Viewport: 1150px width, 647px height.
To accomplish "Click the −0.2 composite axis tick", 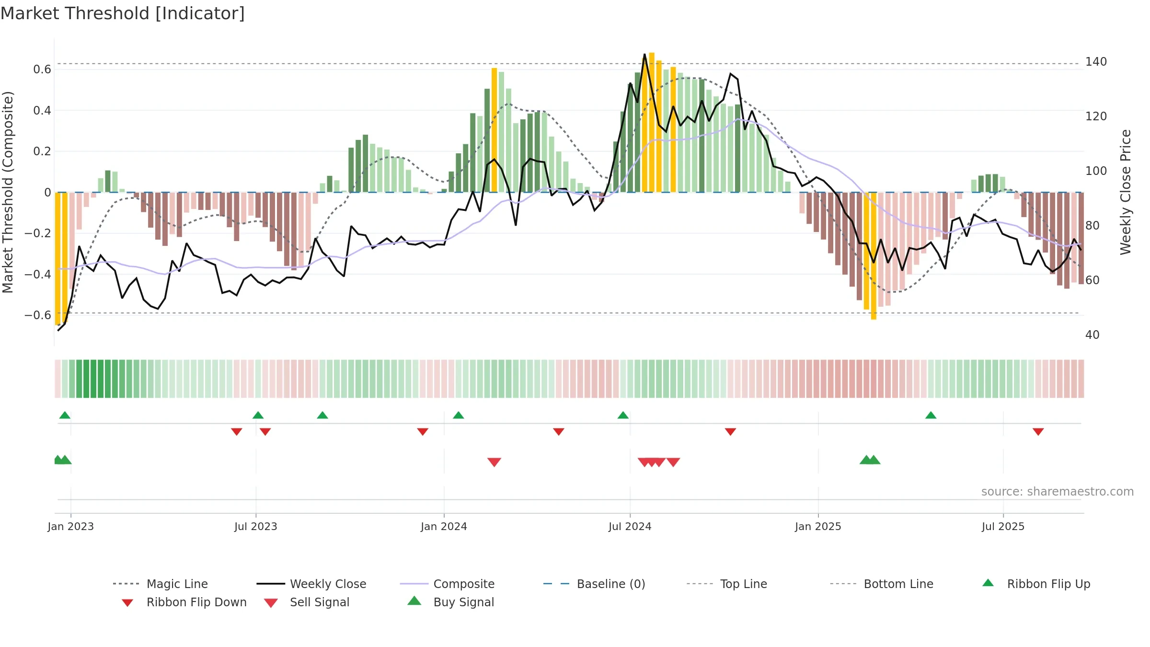I will tap(38, 233).
